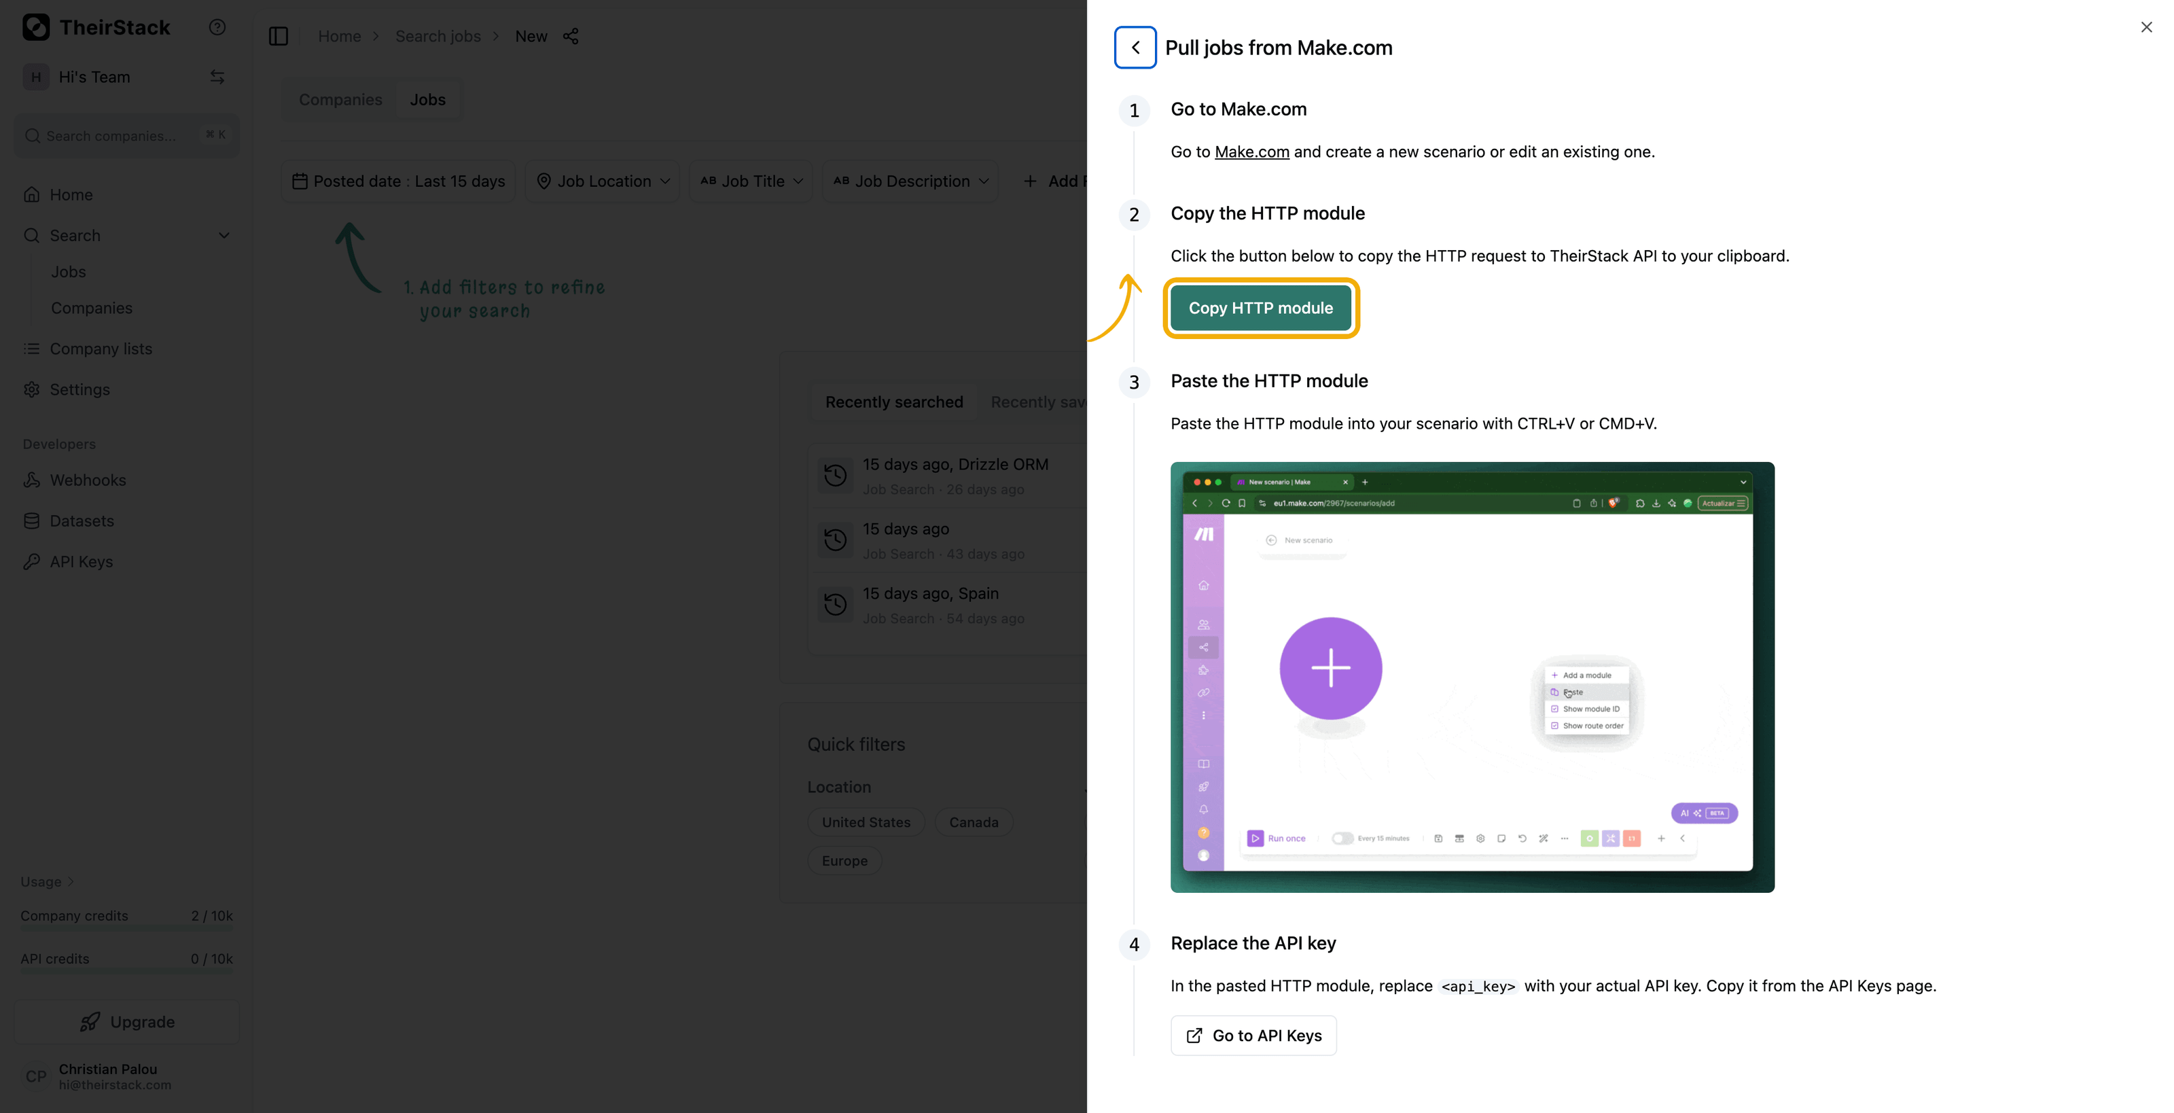This screenshot has height=1113, width=2174.
Task: Click the team switch arrows icon
Action: tap(217, 77)
